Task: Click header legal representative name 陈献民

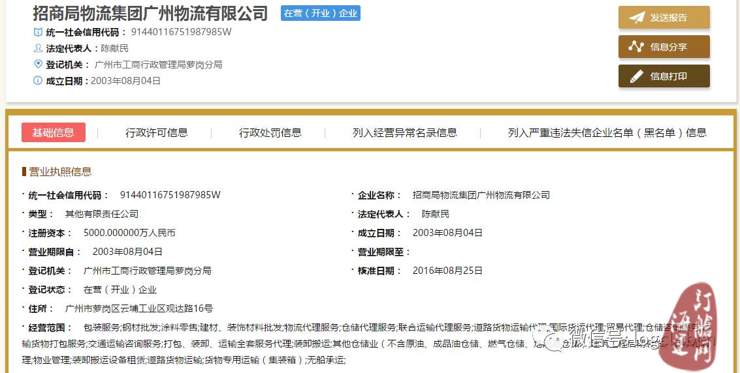Action: (x=114, y=48)
